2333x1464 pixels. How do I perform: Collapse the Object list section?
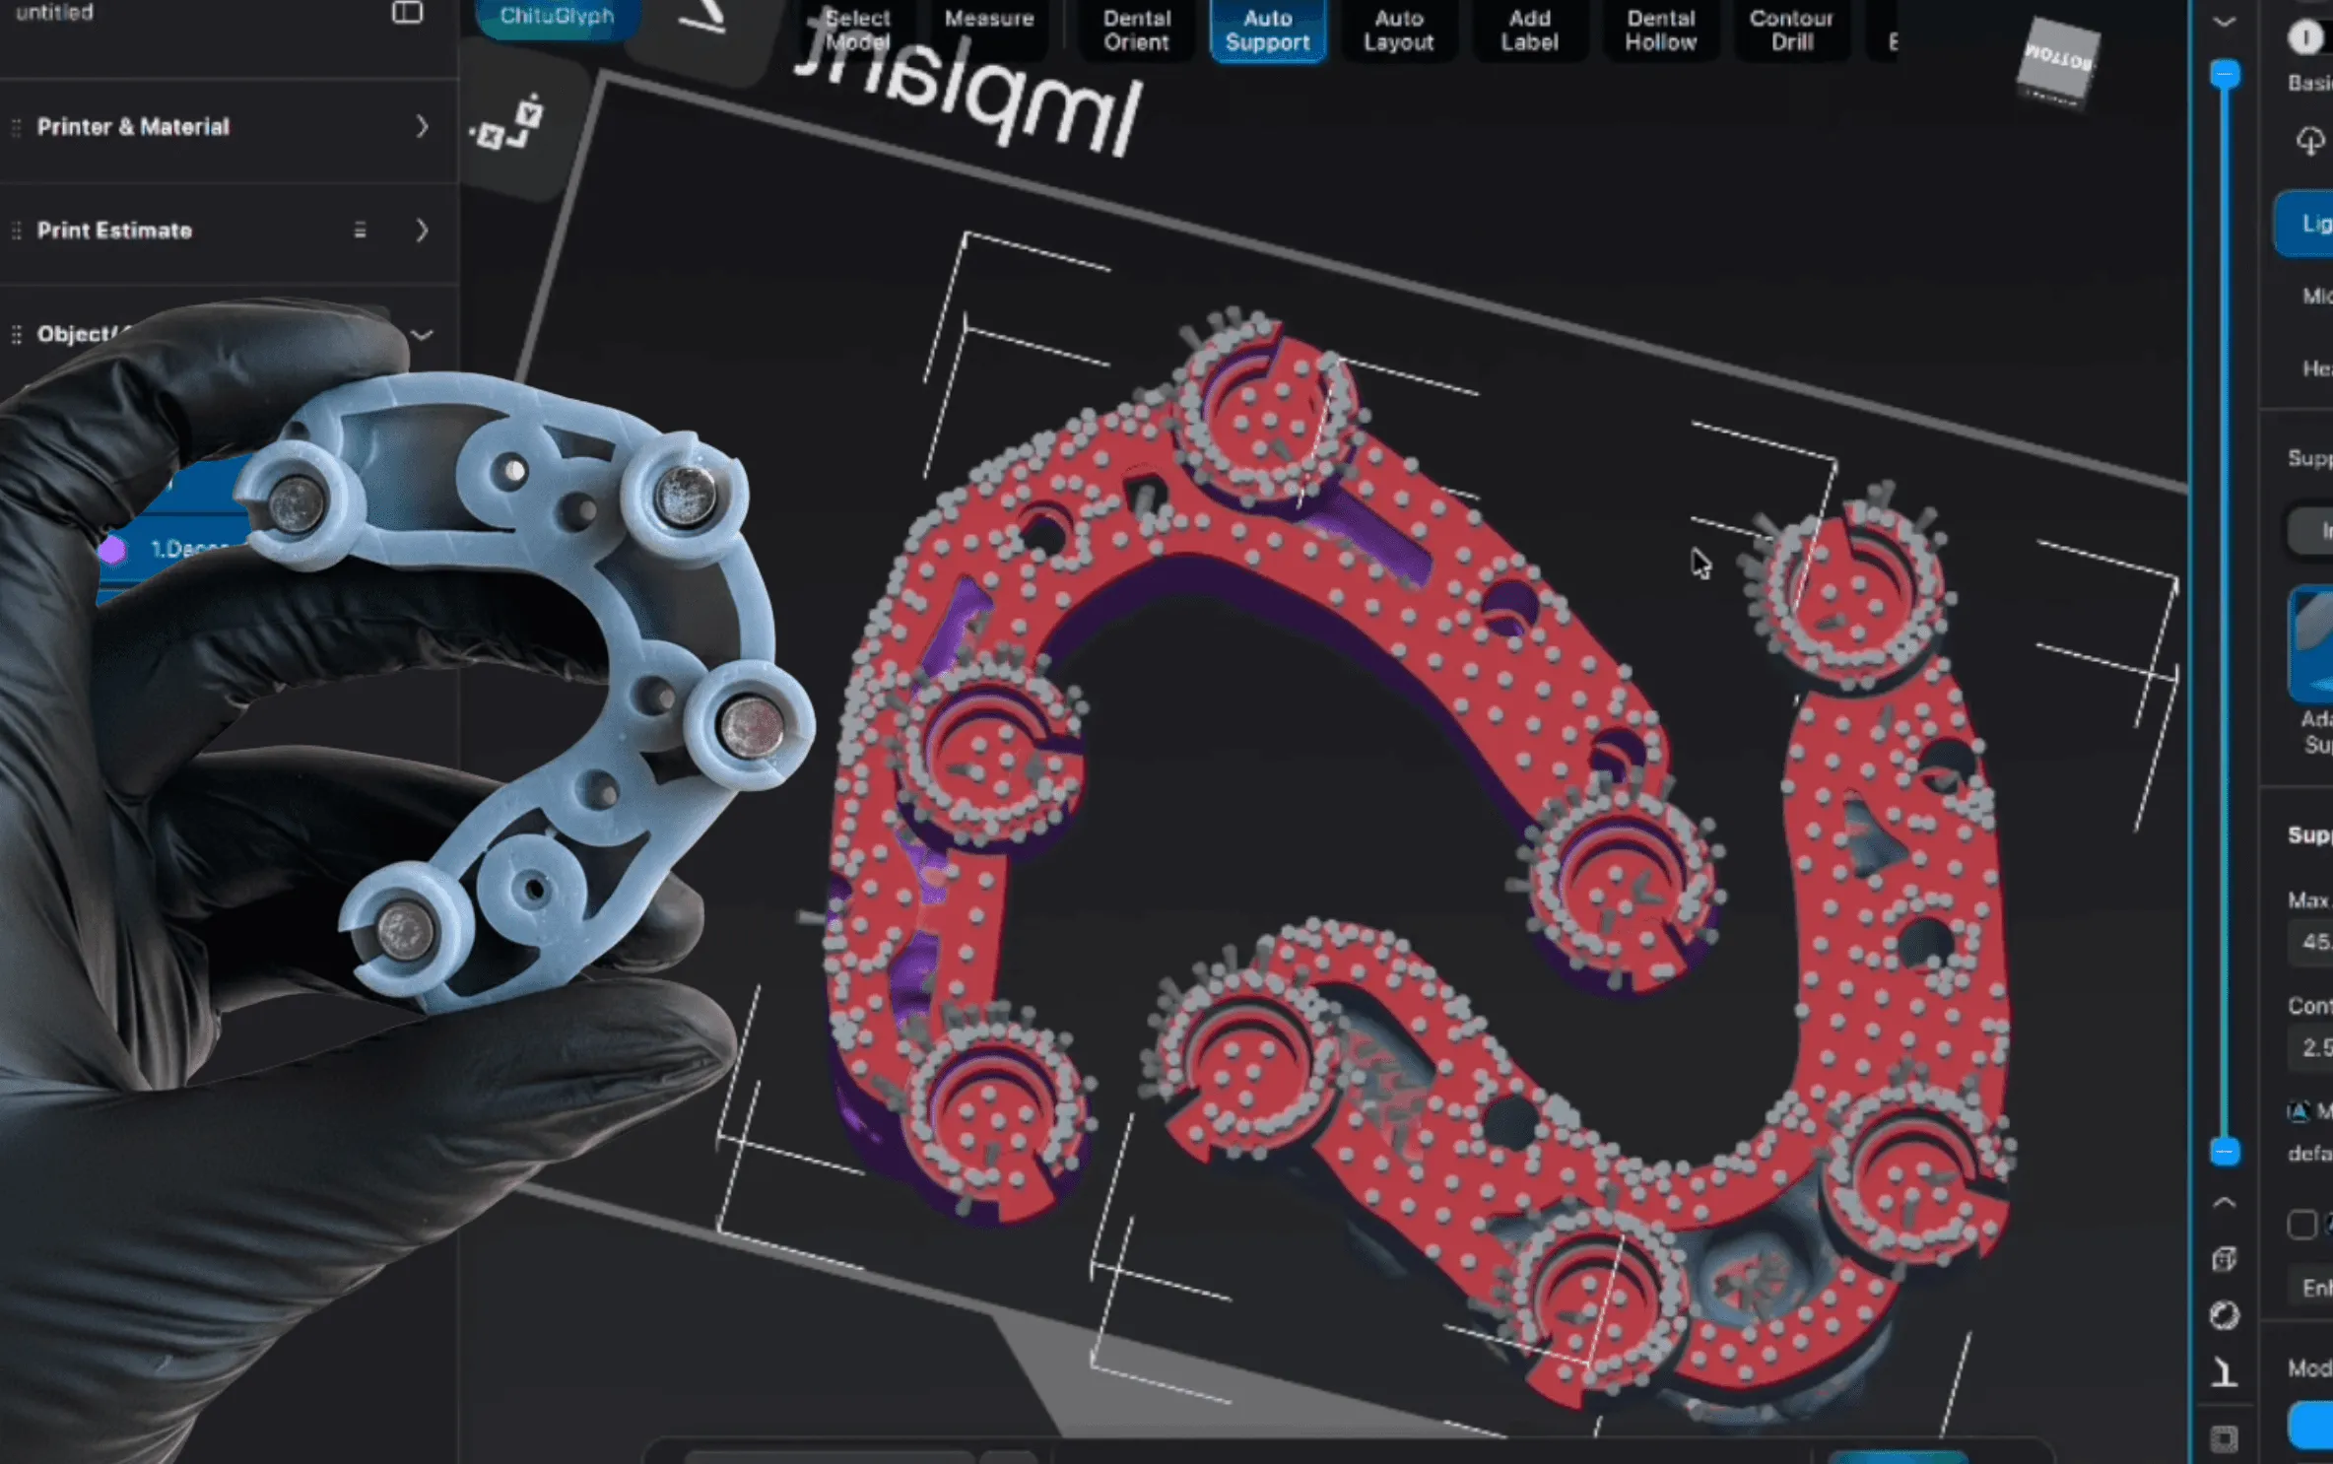[422, 335]
